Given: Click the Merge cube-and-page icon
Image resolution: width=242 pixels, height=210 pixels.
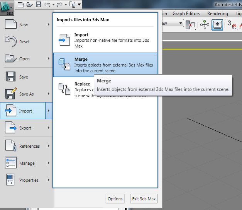Looking at the screenshot, I should pos(64,64).
